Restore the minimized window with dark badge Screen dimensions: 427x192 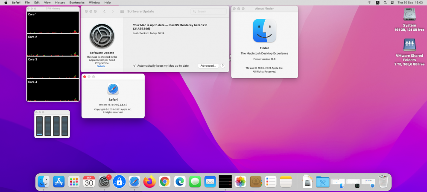tap(353, 183)
